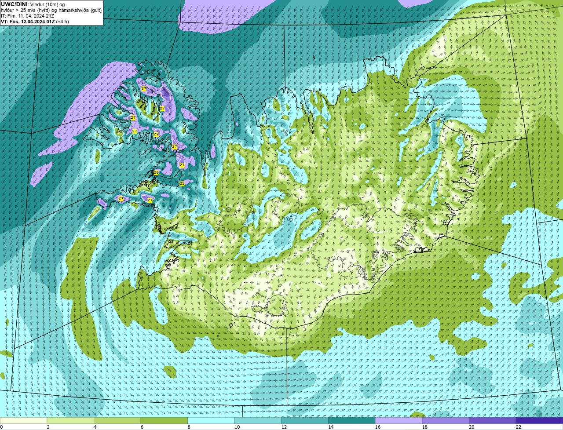Click the 'Vindur (10m) og' heading text
Screen dimensions: 563x430
[x=48, y=4]
